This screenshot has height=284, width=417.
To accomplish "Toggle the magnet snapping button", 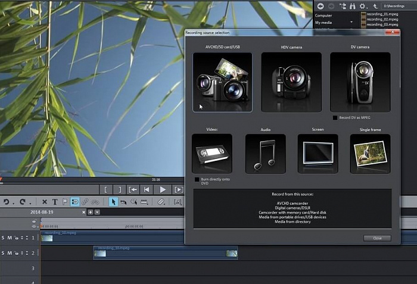I will coord(74,202).
